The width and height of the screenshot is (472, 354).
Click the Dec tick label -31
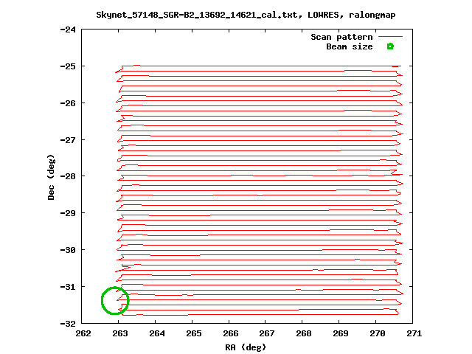click(68, 287)
